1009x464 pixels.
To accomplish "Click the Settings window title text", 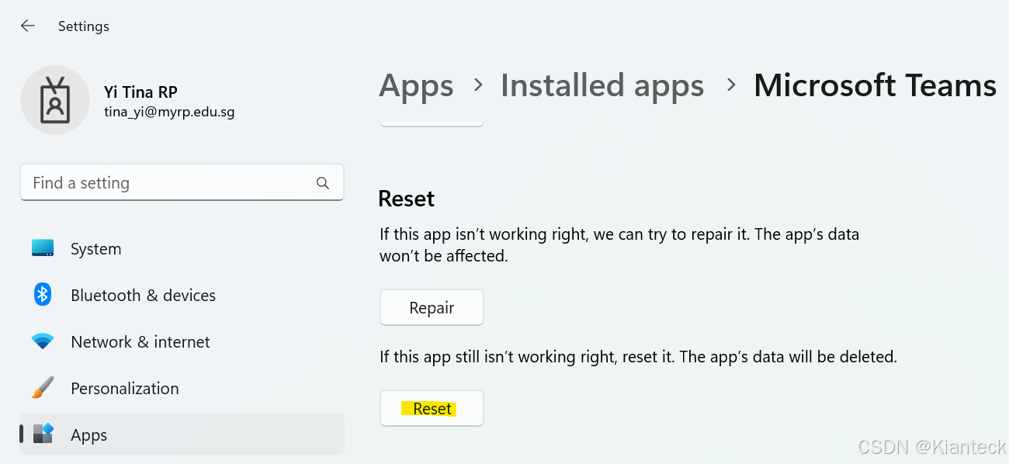I will point(83,26).
